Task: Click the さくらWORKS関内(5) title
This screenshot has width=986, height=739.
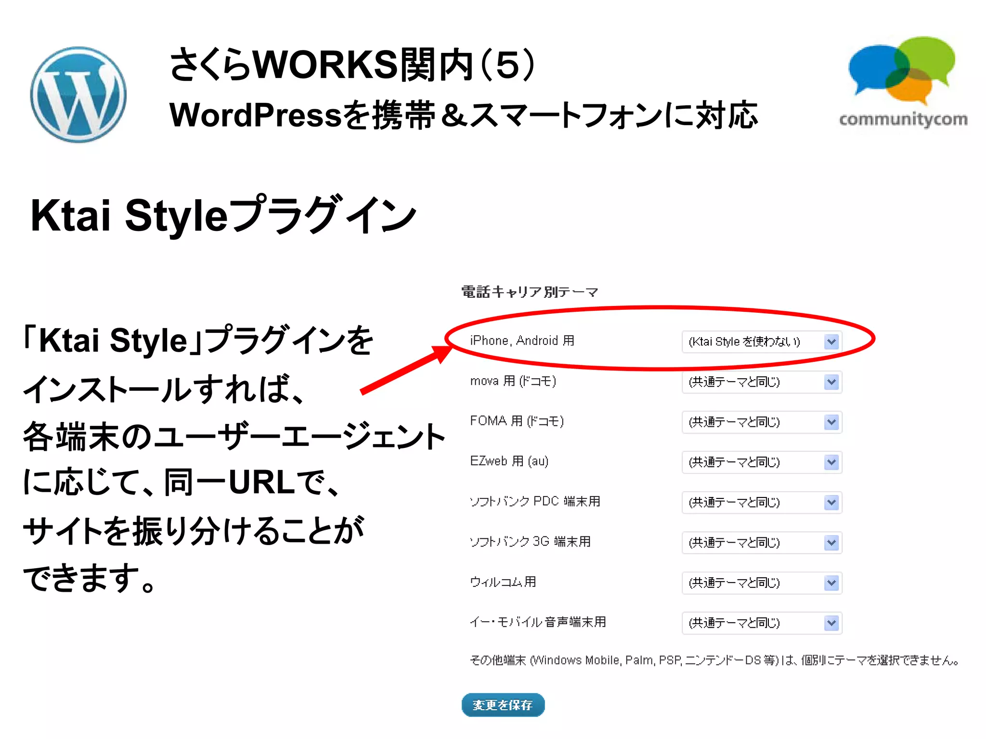Action: pos(352,64)
